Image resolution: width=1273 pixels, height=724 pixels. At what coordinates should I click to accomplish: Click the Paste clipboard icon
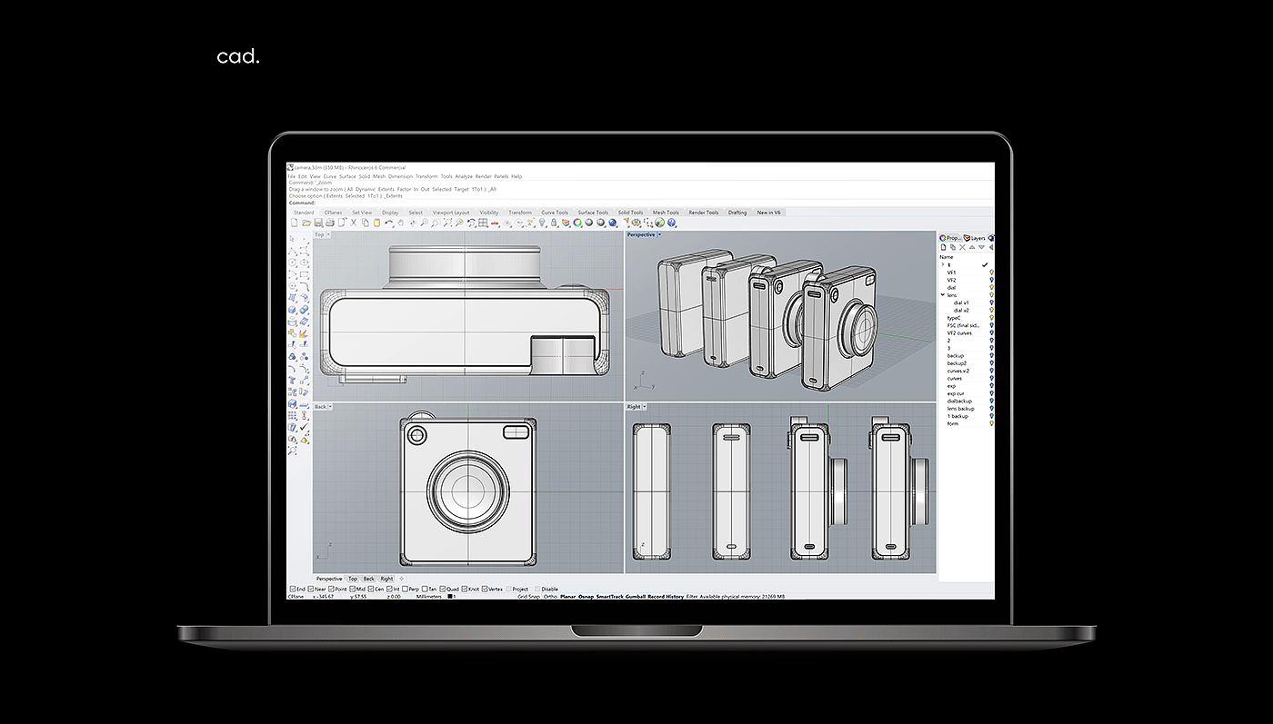(376, 223)
